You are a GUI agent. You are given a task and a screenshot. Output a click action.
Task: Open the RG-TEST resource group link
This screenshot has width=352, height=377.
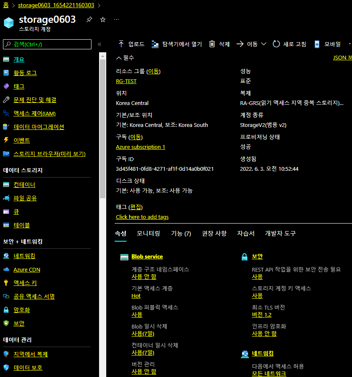pos(126,81)
